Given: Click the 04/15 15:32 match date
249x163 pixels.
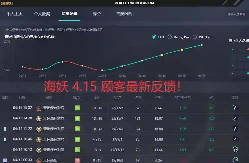Looking at the screenshot, I should click(22, 108).
